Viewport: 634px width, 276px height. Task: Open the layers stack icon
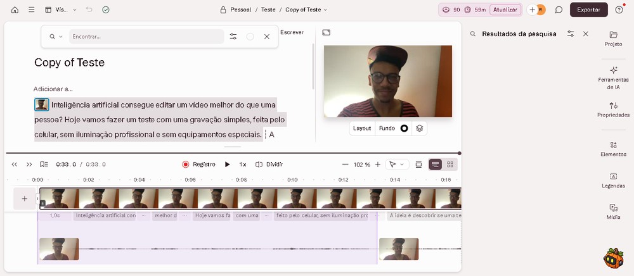click(x=419, y=129)
